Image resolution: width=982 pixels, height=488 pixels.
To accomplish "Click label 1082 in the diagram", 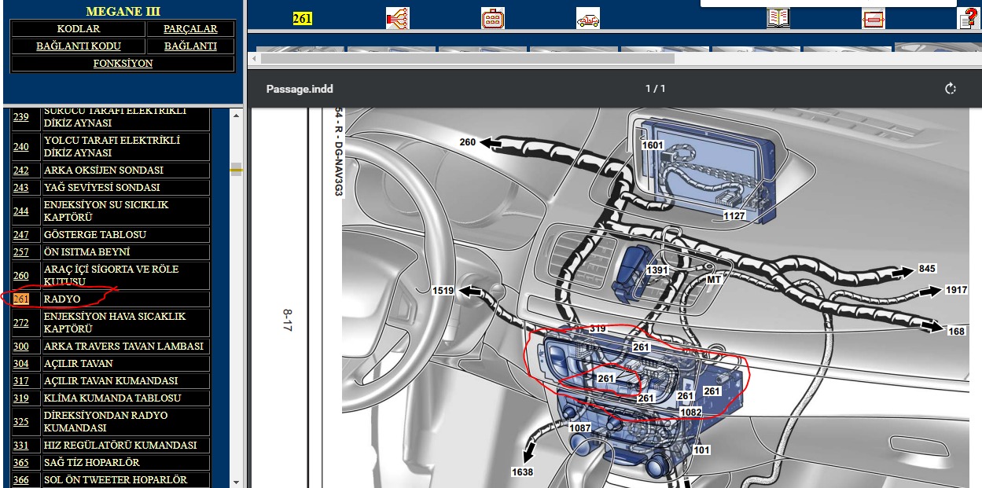I will tap(691, 412).
